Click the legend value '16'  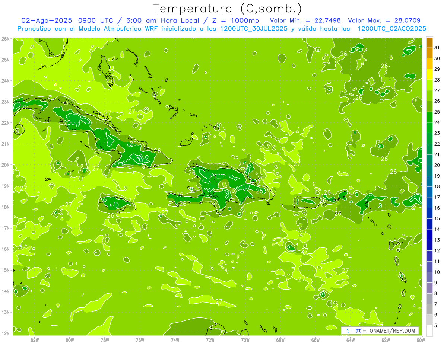click(x=437, y=208)
